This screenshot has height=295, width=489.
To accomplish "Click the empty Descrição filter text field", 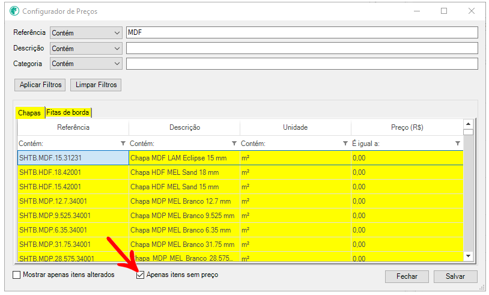I will pos(302,48).
